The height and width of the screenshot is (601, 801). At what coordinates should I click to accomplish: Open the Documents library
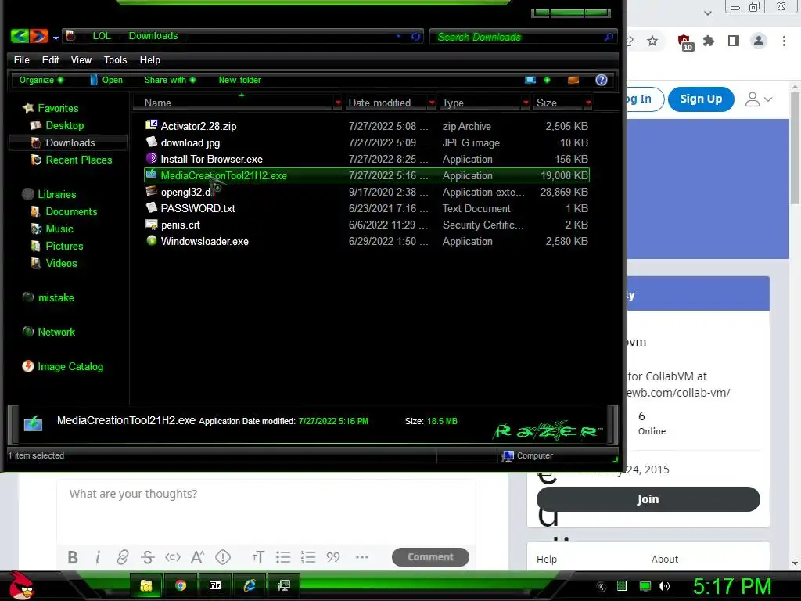[x=71, y=211]
